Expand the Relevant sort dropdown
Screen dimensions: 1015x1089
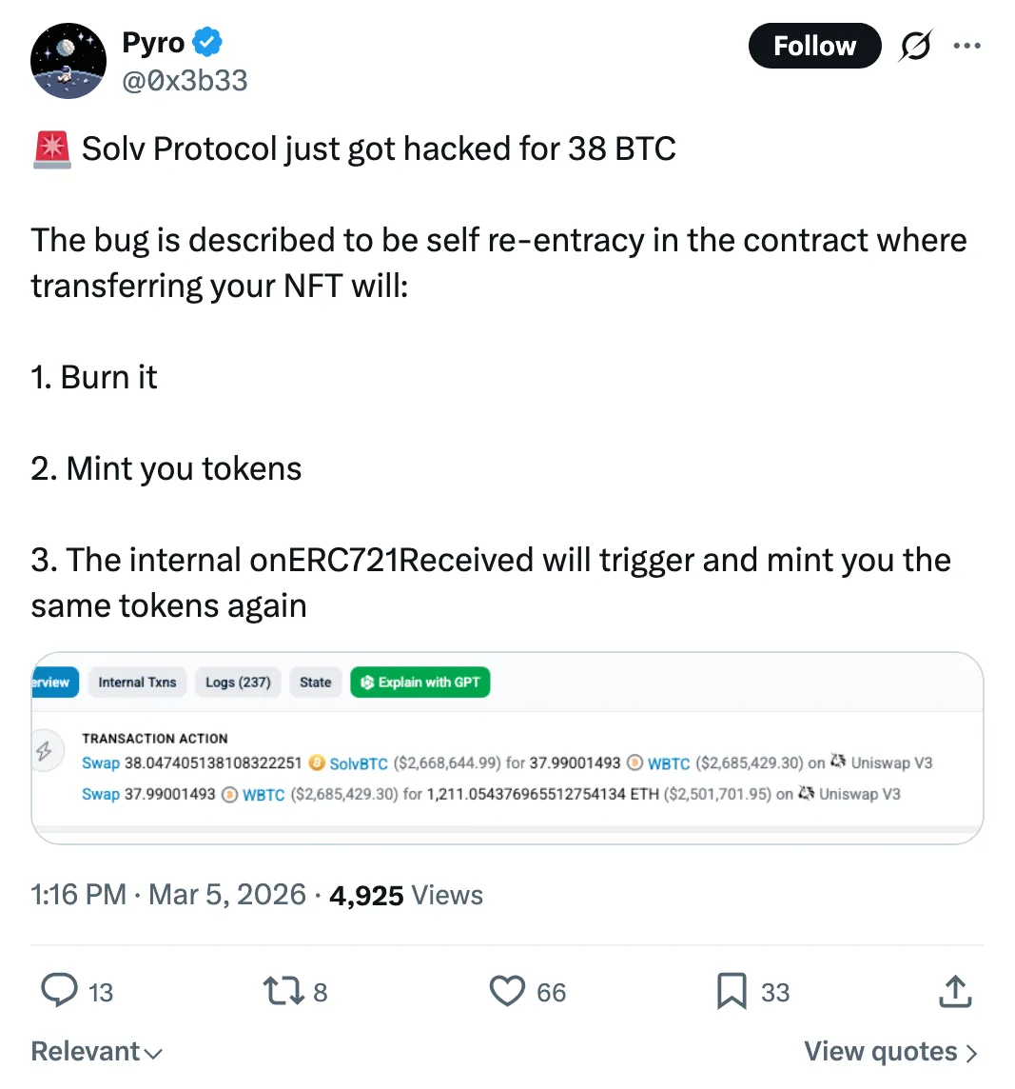pyautogui.click(x=97, y=1052)
